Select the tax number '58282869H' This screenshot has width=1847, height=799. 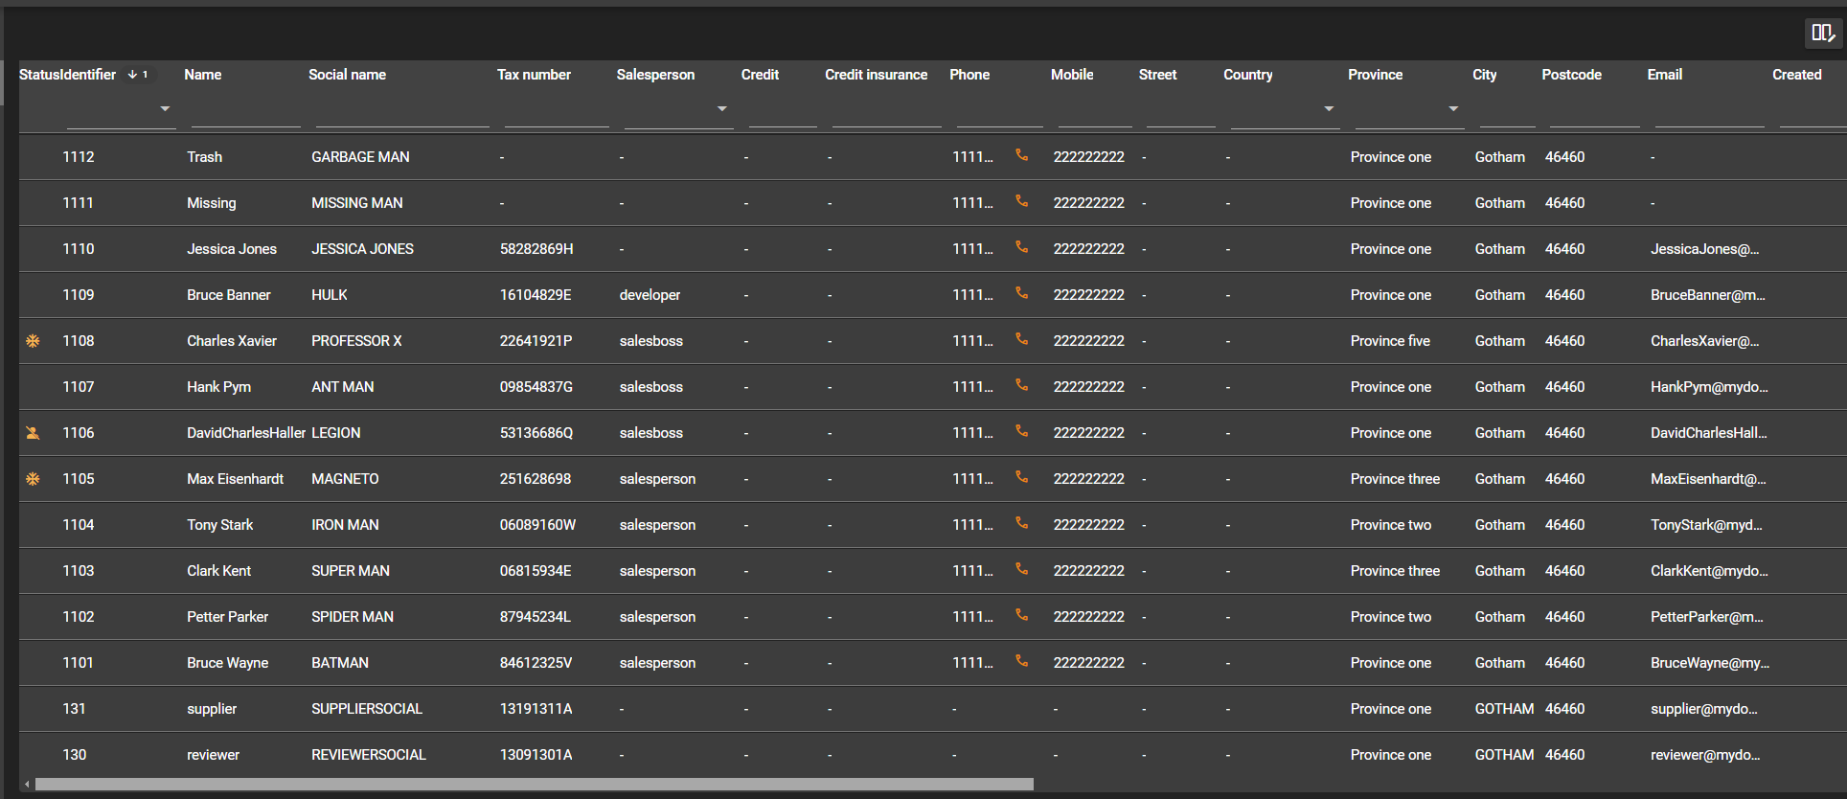click(536, 249)
